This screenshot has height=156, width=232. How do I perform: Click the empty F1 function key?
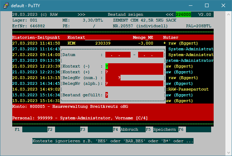pyautogui.click(x=34, y=129)
